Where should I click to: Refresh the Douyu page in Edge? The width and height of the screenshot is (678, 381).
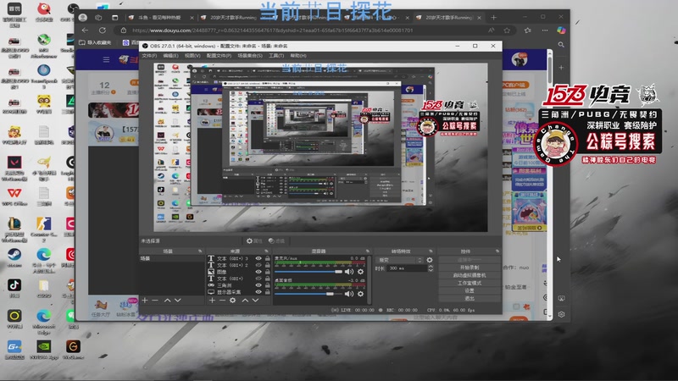click(x=103, y=30)
